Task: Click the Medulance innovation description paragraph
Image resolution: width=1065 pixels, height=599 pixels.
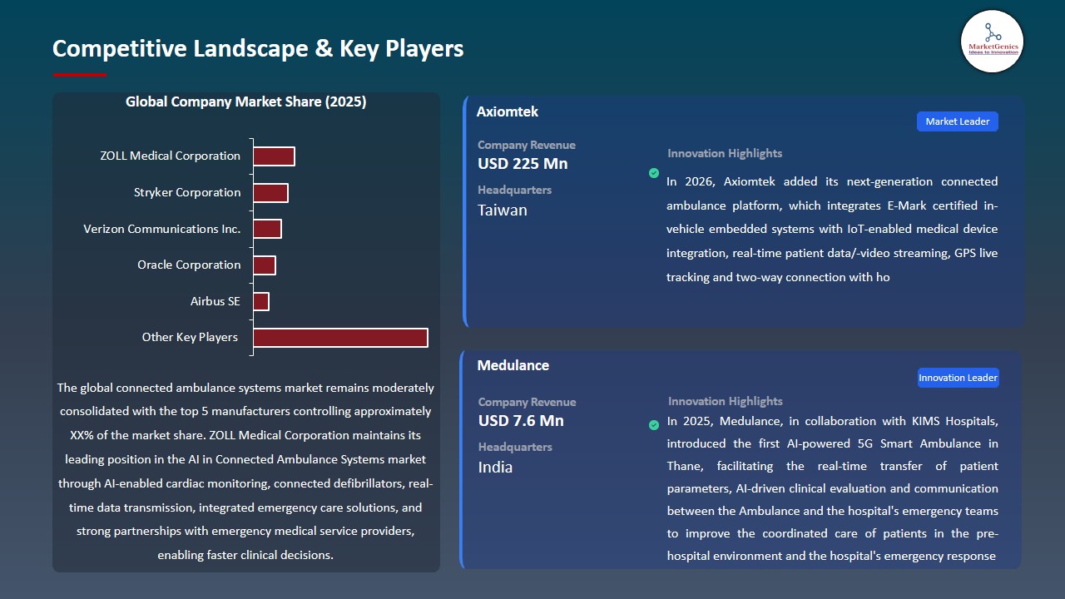Action: (833, 488)
